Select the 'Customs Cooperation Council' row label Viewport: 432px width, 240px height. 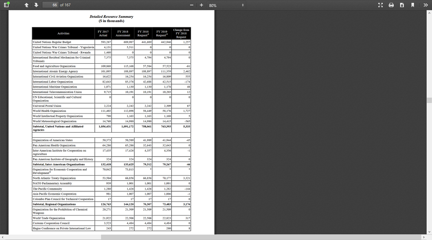click(x=50, y=223)
